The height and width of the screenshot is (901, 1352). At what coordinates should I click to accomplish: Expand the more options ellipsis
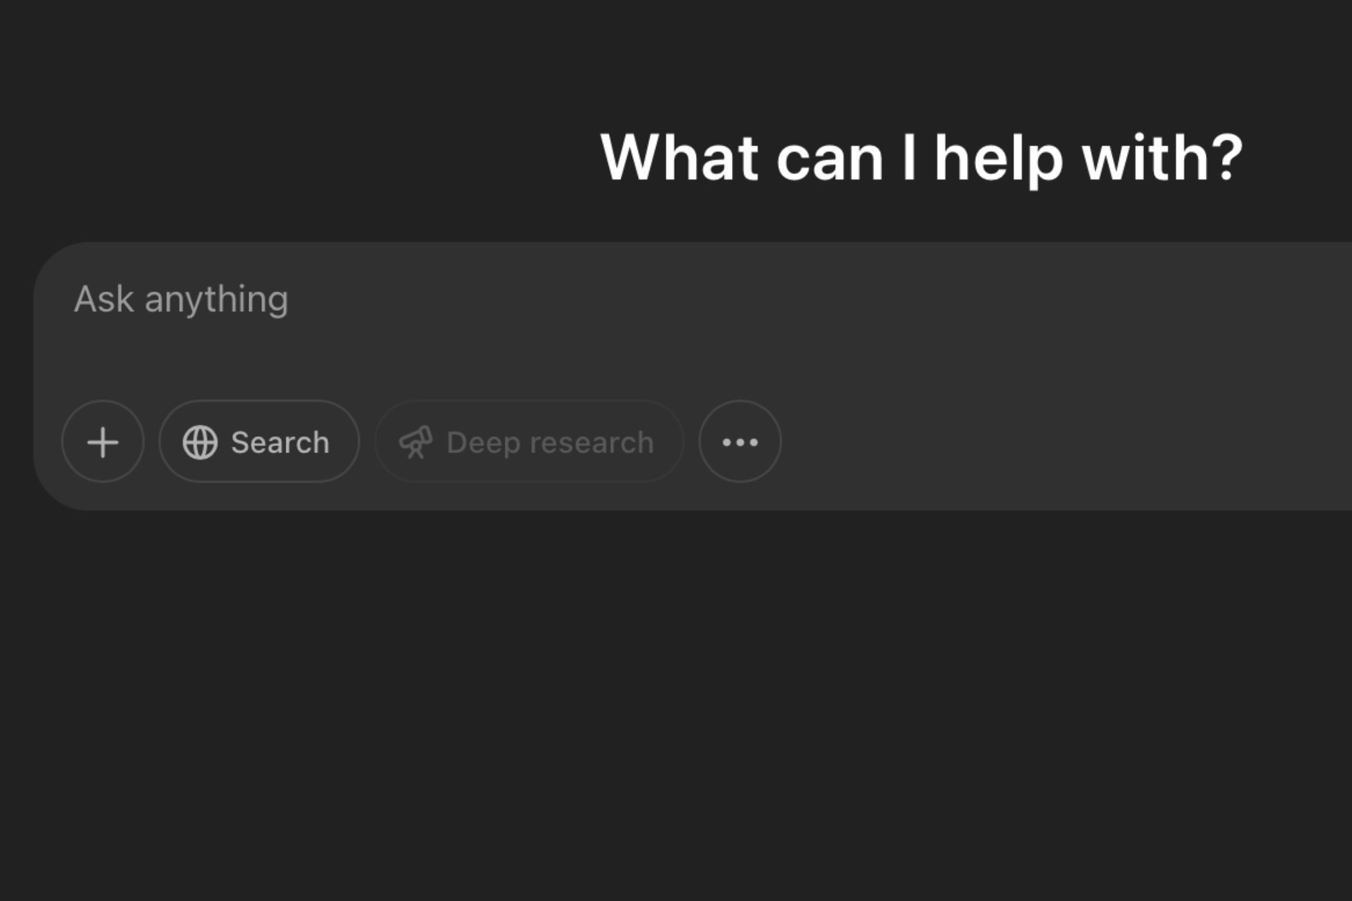coord(740,443)
